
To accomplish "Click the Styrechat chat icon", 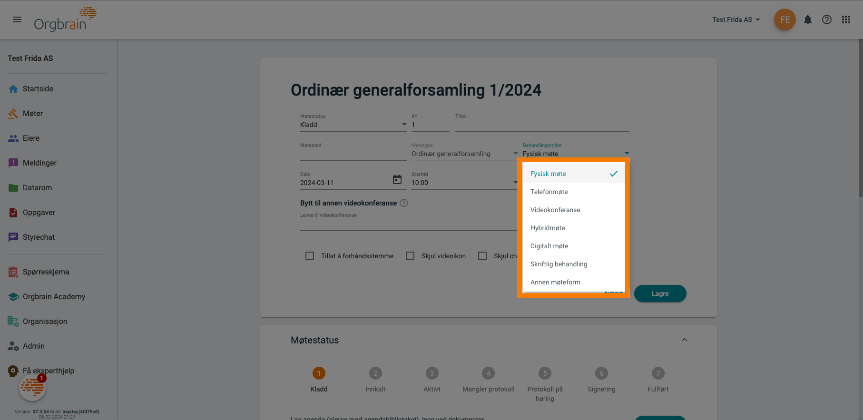I will click(x=13, y=237).
